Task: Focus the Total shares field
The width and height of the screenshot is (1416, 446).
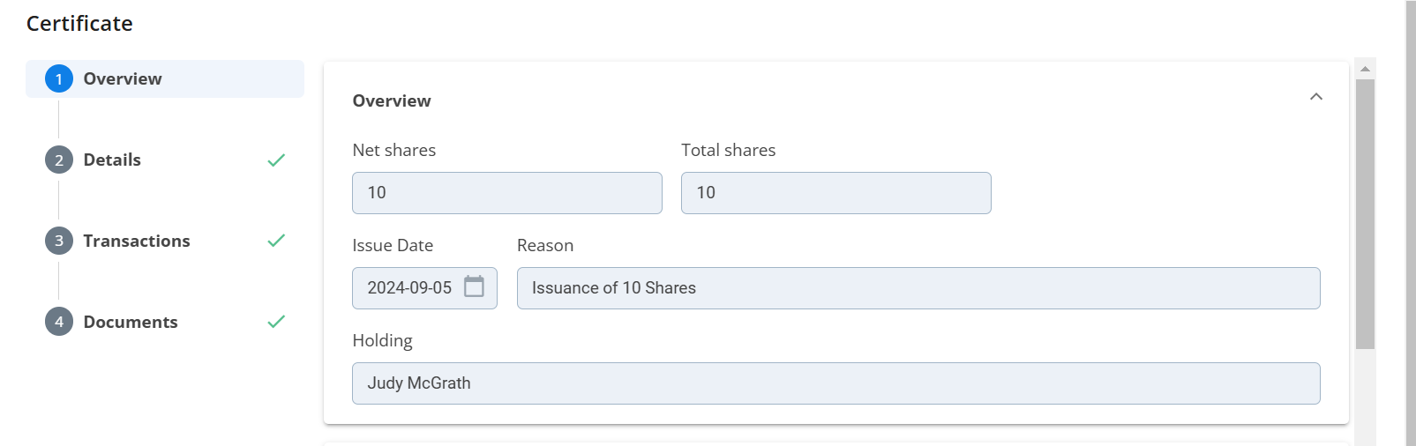Action: (x=835, y=193)
